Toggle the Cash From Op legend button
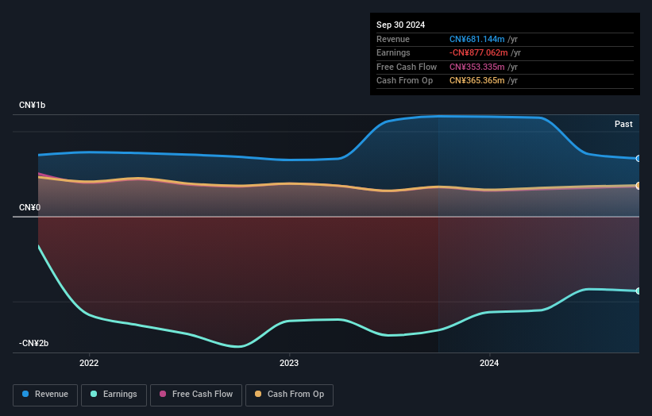 coord(289,395)
